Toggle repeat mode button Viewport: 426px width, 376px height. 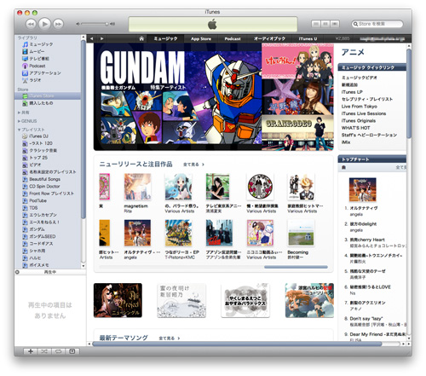pyautogui.click(x=58, y=351)
